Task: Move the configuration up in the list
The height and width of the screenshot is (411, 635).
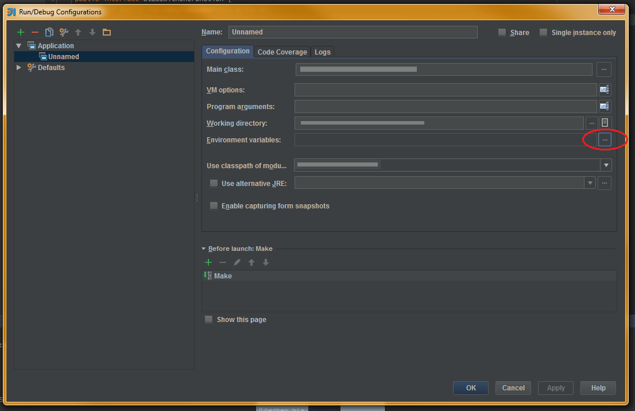Action: click(78, 32)
